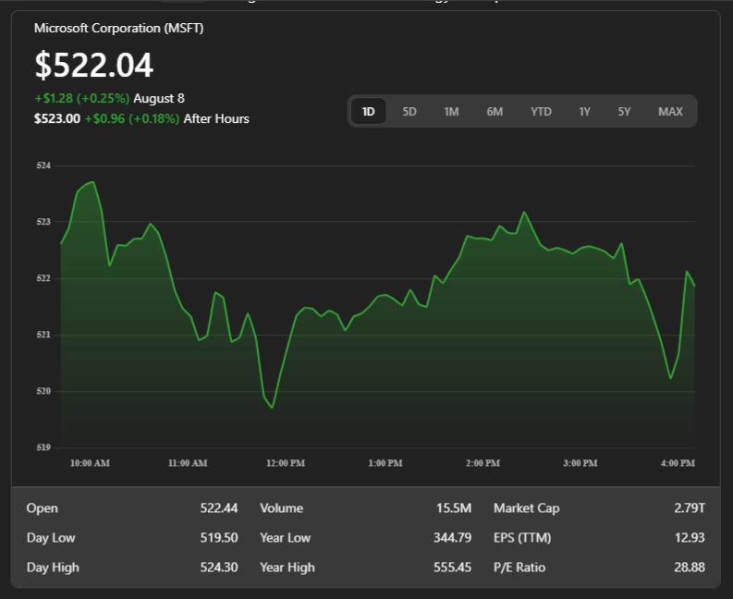Show the MAX history range
Image resolution: width=733 pixels, height=599 pixels.
coord(670,112)
